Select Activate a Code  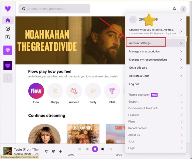click(156, 76)
